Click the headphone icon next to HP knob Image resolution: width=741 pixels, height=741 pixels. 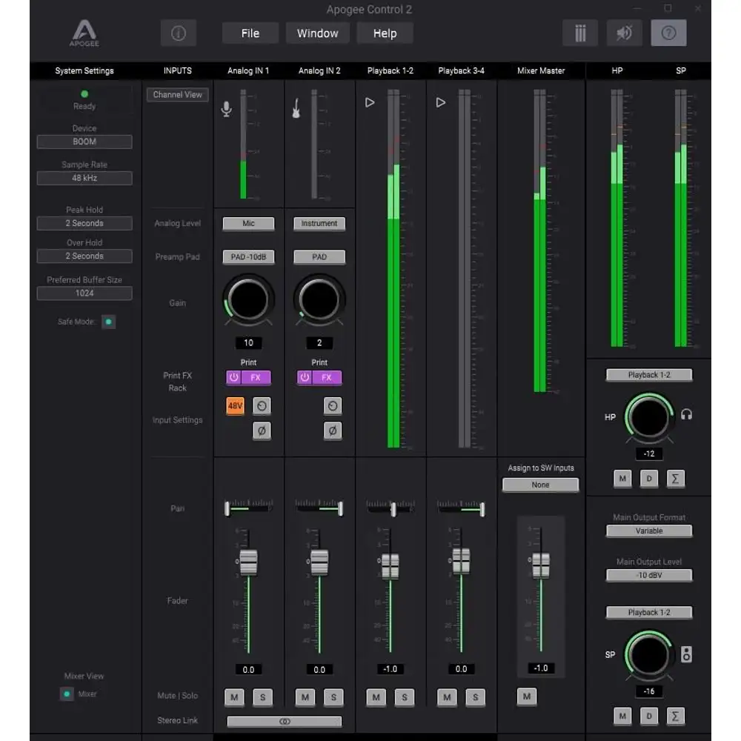pyautogui.click(x=686, y=415)
